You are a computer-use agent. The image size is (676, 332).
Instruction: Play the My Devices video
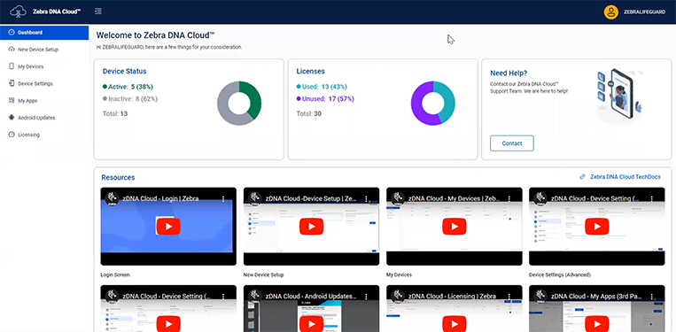(454, 227)
